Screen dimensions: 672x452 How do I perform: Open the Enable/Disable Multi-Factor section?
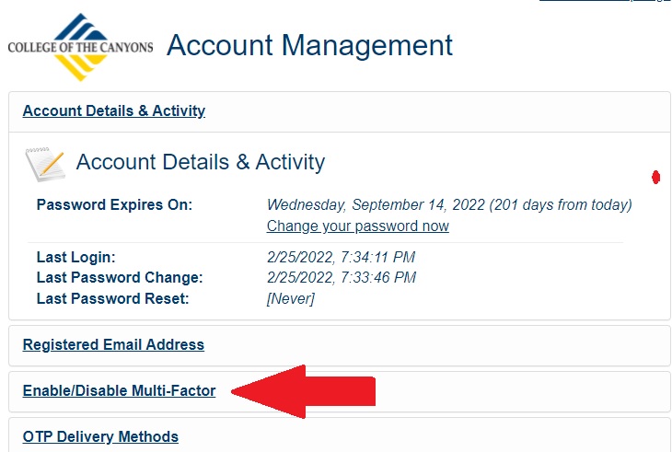tap(119, 391)
